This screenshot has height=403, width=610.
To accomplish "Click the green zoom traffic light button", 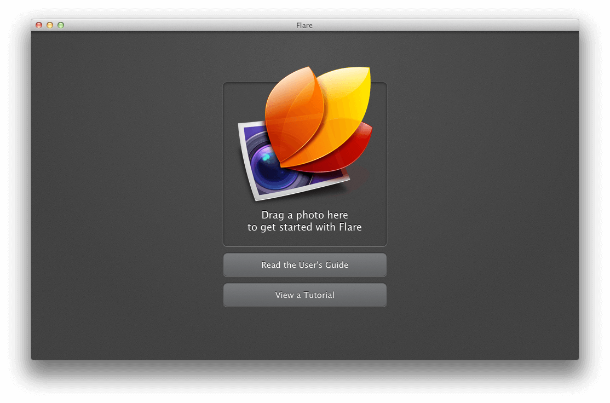I will [61, 25].
